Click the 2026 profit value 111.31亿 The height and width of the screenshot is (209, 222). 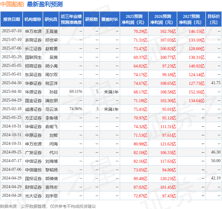(168, 127)
